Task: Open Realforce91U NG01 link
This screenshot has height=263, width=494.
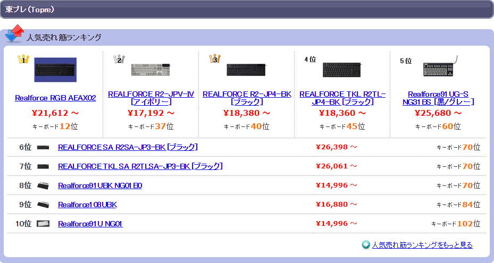Action: pos(90,224)
